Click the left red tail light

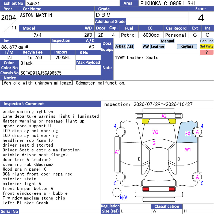146,189
